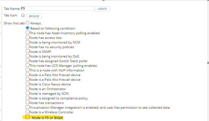Check Node has assigned Switch Stack poller
The height and width of the screenshot is (121, 209).
coord(27,61)
